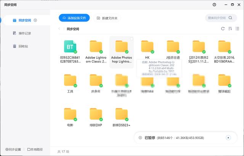Minimize the 同步空间 window

coord(226,5)
